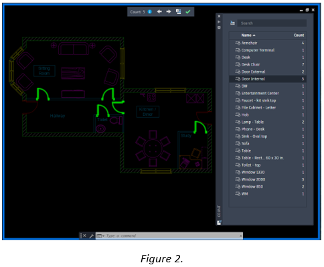Select the DW block row
This screenshot has height=267, width=324.
click(x=268, y=86)
